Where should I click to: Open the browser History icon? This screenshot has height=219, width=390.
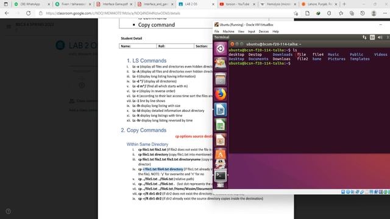[363, 13]
